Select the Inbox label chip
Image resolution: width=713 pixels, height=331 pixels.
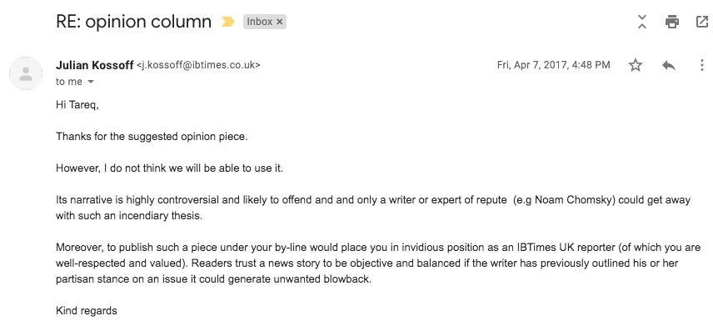260,22
